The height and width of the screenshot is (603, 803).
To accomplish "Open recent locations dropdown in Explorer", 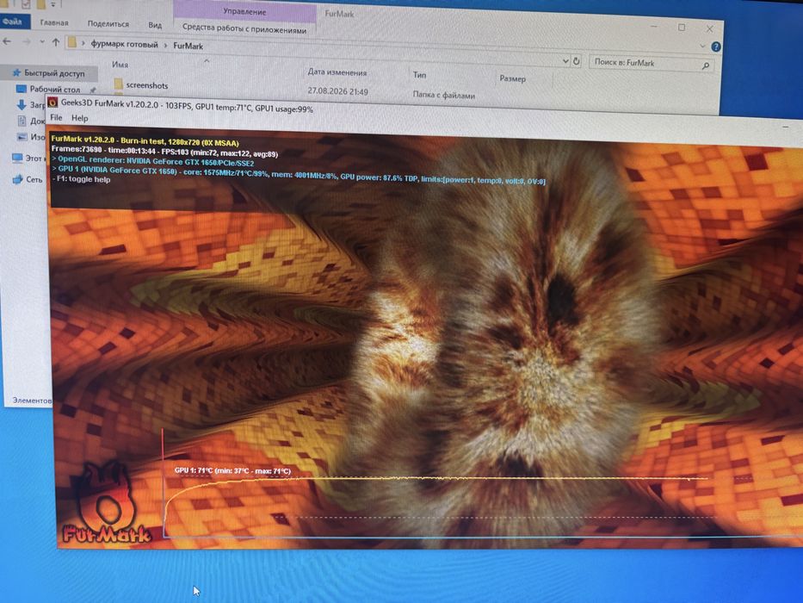I will tap(41, 42).
